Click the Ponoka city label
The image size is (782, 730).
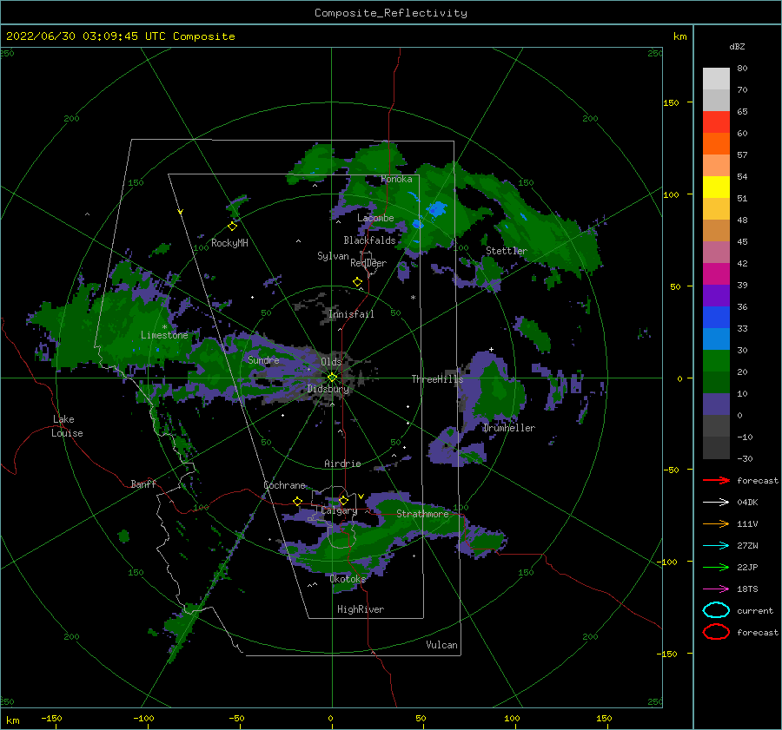coord(396,179)
